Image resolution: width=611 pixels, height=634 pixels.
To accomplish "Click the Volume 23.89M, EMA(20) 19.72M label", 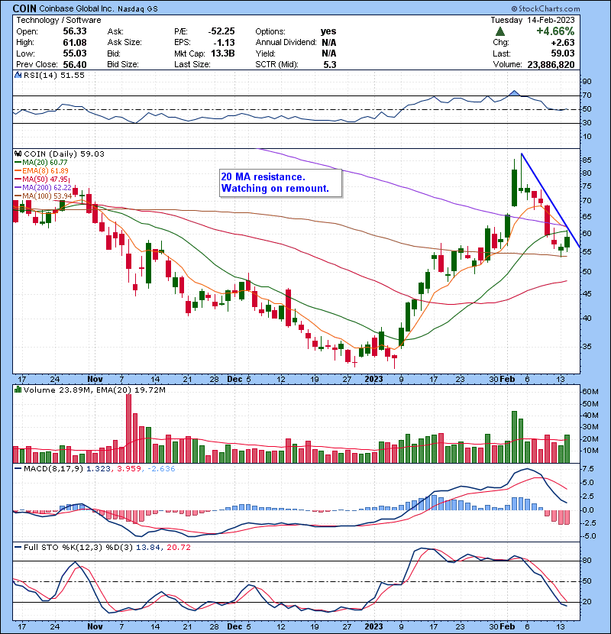I will 94,390.
